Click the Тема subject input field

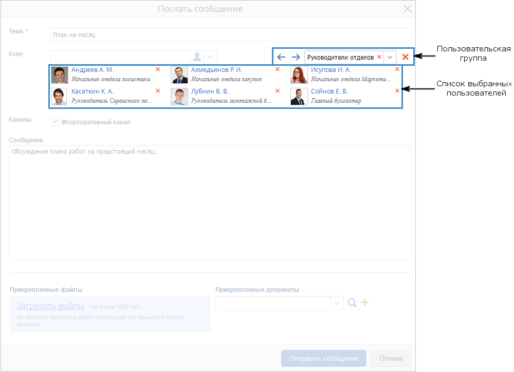230,34
